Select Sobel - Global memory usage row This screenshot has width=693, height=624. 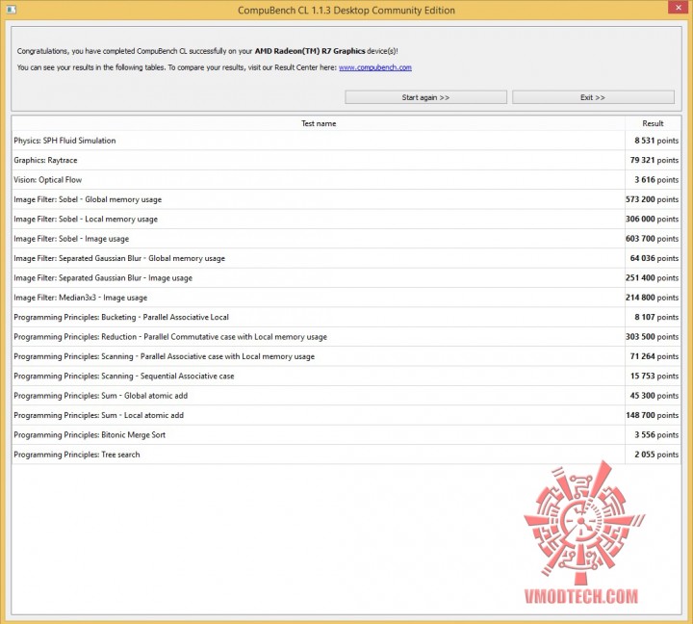[x=346, y=199]
